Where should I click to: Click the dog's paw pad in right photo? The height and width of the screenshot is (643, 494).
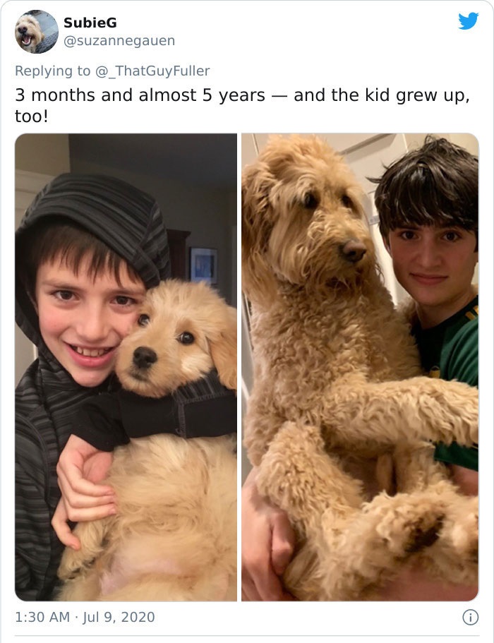pos(424,532)
